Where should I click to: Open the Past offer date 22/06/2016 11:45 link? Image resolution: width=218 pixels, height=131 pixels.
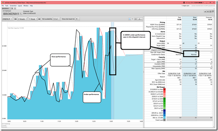point(174,73)
